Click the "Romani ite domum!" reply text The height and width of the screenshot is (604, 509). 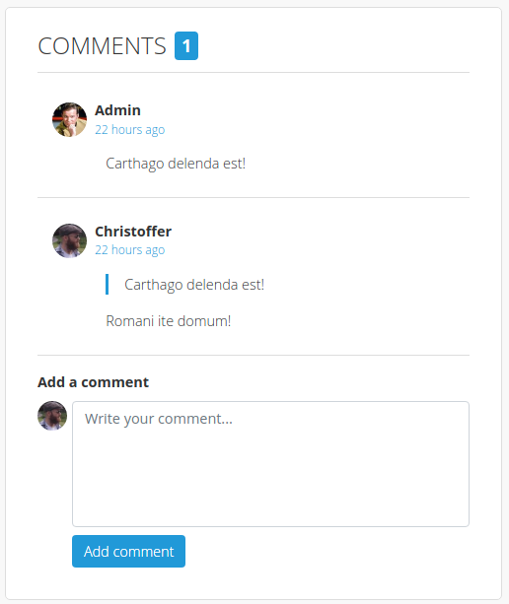(x=168, y=321)
